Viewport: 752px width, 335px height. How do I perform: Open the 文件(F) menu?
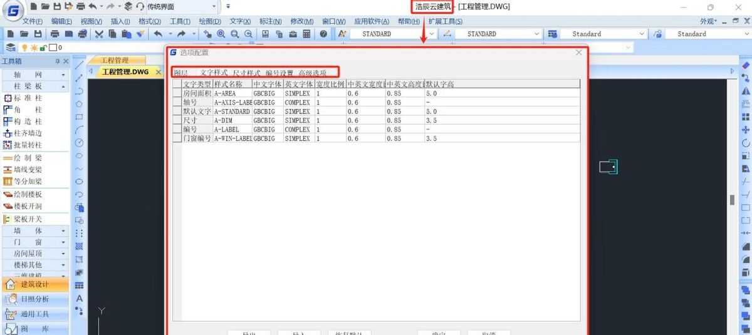[x=32, y=21]
